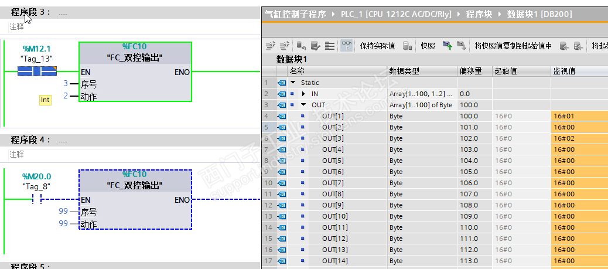
Task: Click the insert row icon in DB toolbar
Action: click(270, 46)
